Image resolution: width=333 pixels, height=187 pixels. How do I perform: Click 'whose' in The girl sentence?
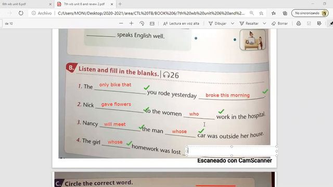click(115, 142)
